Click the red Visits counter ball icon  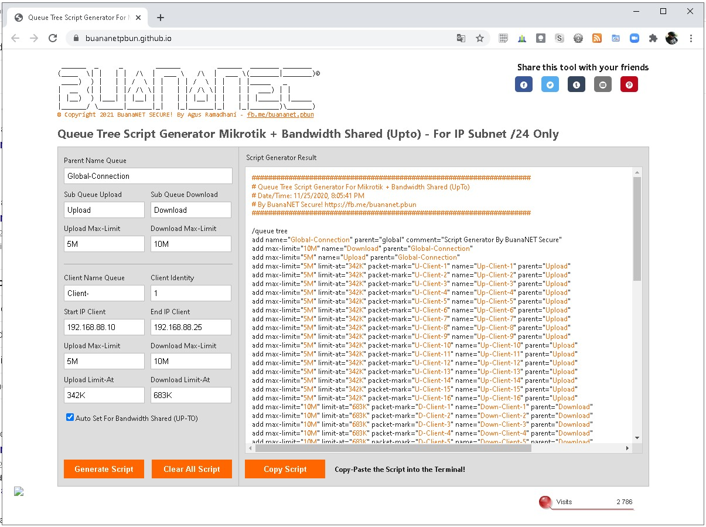546,502
